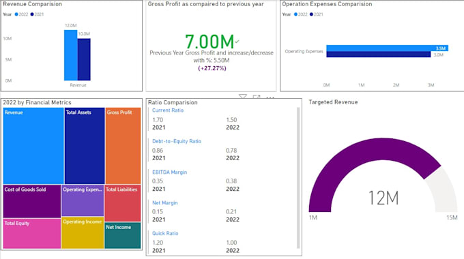Select the Gross Profit treemap tile
464x259 pixels.
point(123,146)
